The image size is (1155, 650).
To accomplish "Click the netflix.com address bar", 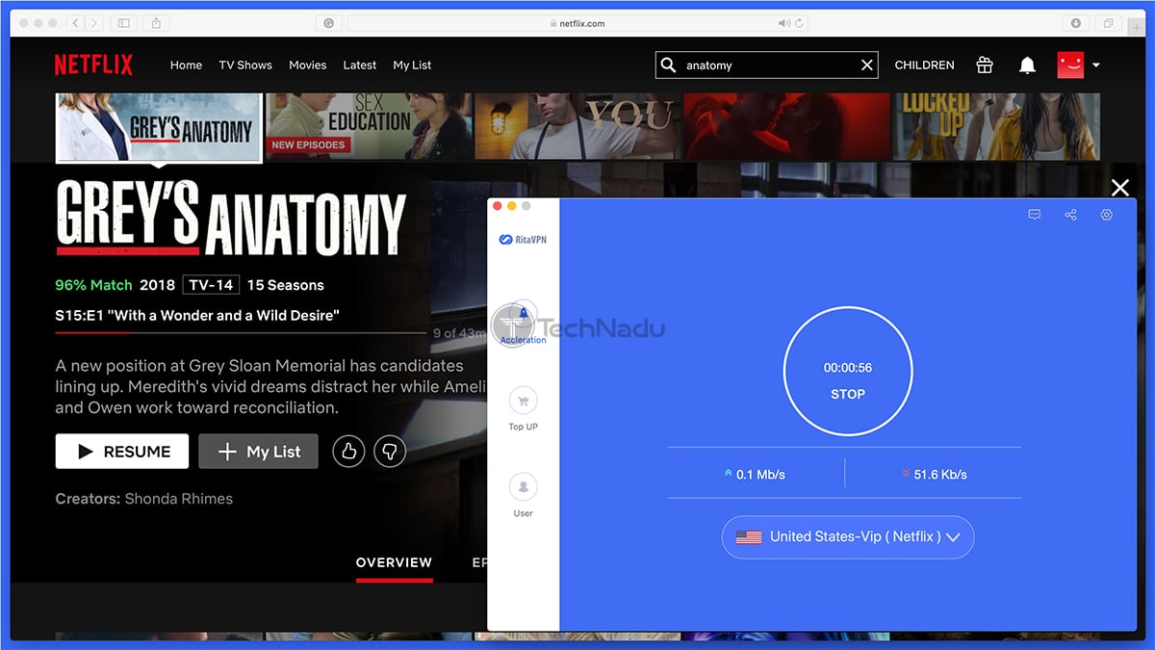I will pyautogui.click(x=577, y=23).
